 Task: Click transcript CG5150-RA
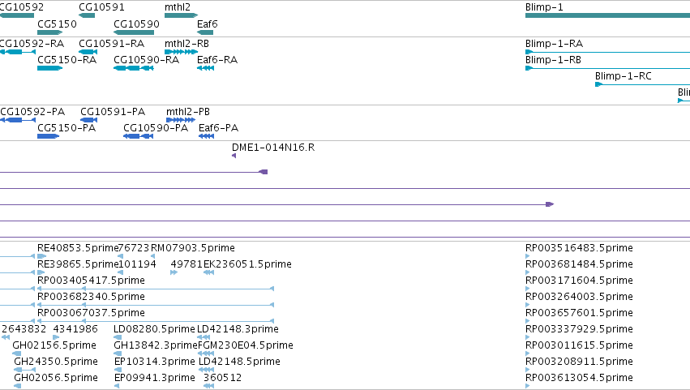tap(66, 60)
